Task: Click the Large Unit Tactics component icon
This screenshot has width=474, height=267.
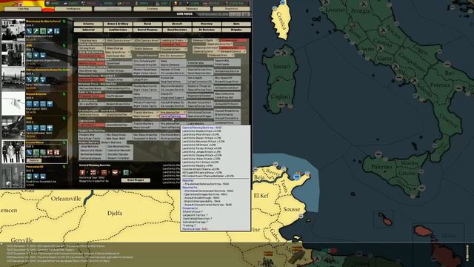Action: click(93, 172)
